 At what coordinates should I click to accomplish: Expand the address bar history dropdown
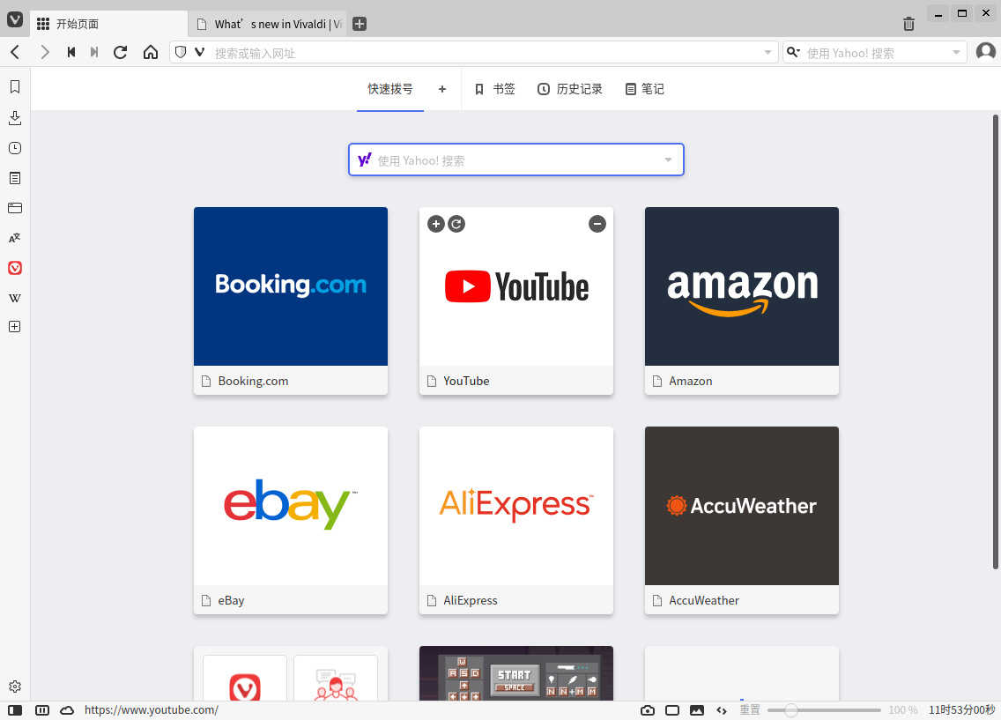pyautogui.click(x=767, y=53)
